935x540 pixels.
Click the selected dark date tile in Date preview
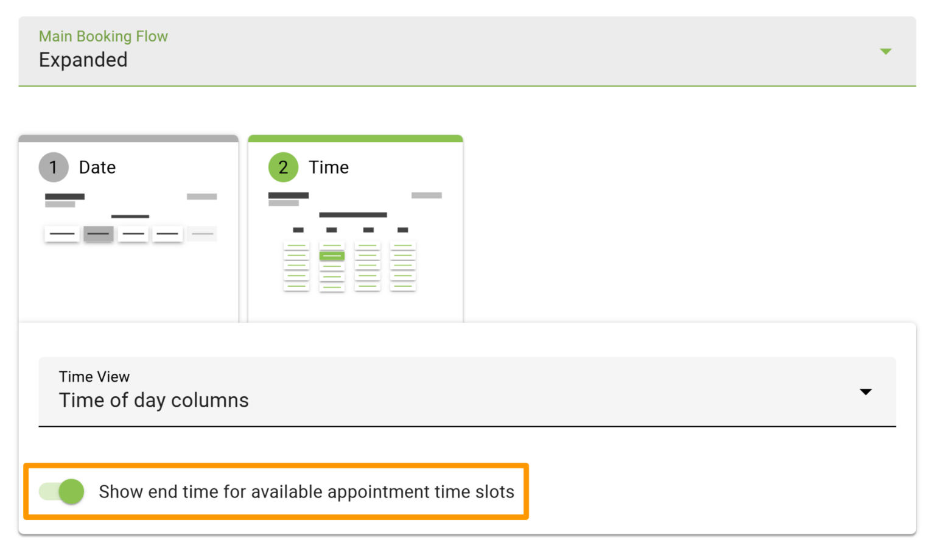[x=98, y=233]
